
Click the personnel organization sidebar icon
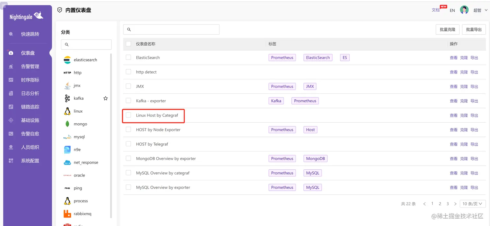(11, 147)
